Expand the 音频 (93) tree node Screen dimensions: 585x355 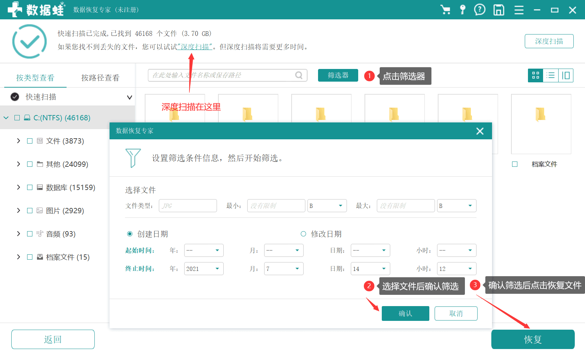[18, 233]
